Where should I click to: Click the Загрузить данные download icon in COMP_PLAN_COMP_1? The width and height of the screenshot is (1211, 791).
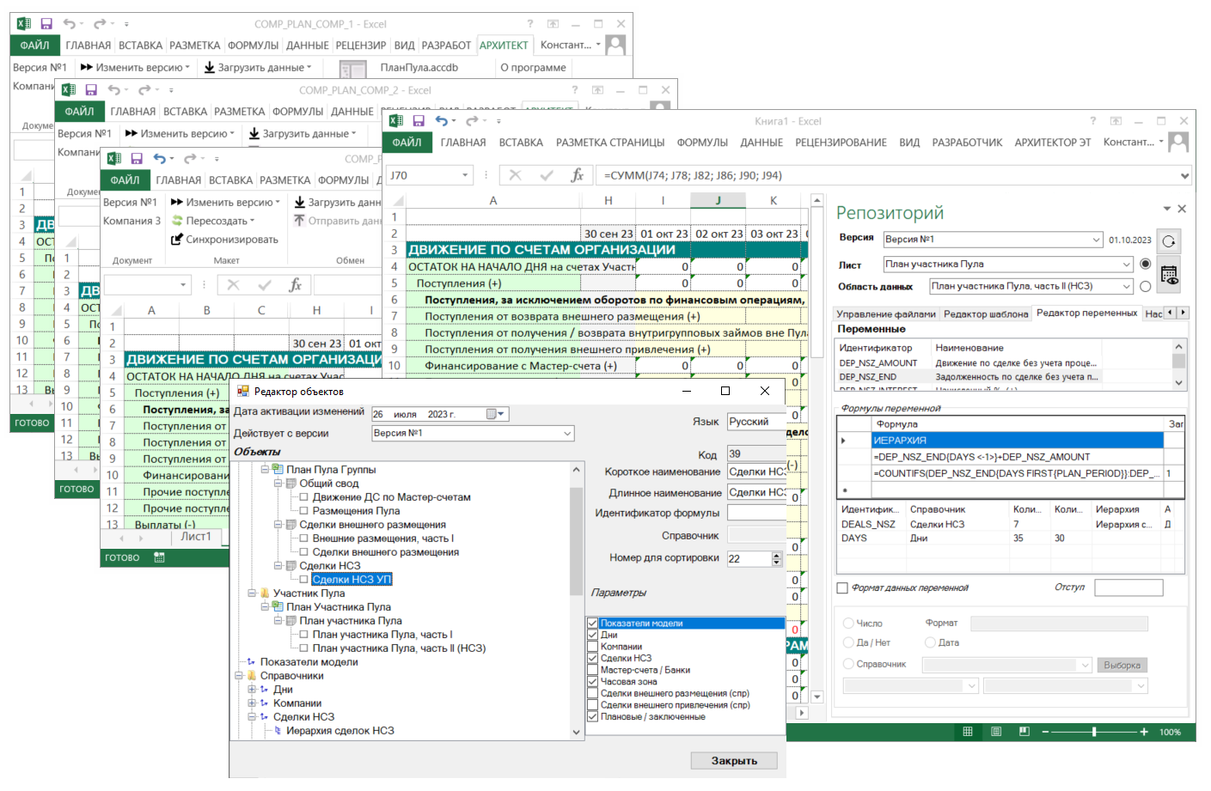pyautogui.click(x=209, y=67)
